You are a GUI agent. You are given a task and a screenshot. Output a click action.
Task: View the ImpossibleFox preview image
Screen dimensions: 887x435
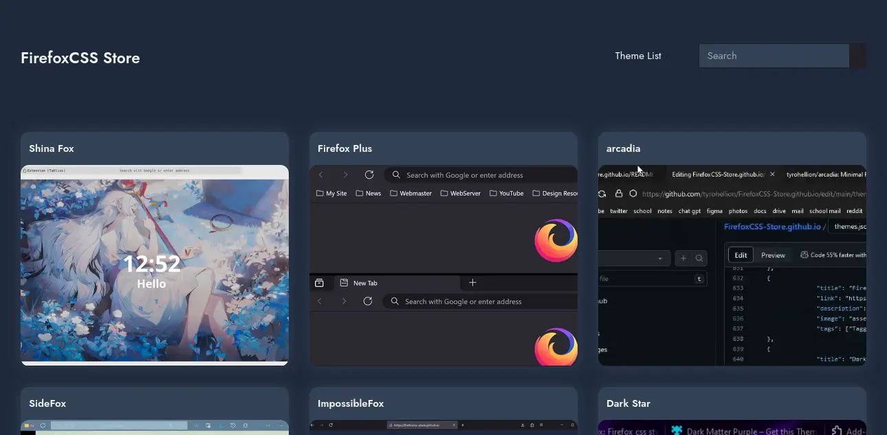point(443,427)
